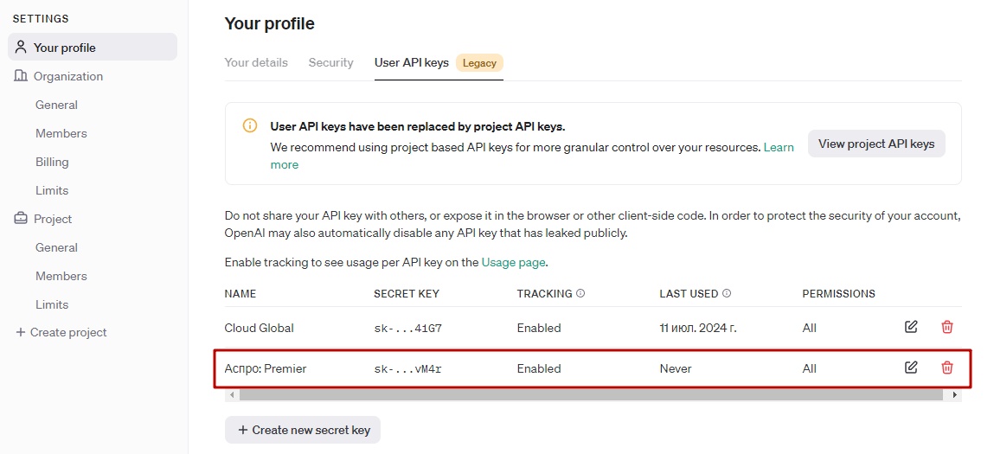Screen dimensions: 994x454
Task: Click View project API keys button
Action: (876, 144)
